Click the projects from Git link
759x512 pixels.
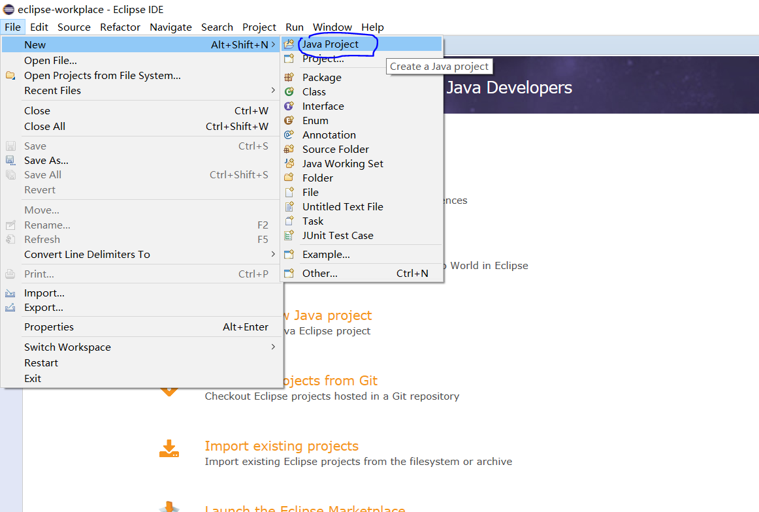[x=330, y=381]
